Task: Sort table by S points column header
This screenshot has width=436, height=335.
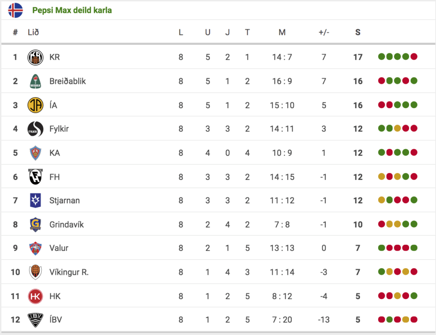Action: point(358,32)
